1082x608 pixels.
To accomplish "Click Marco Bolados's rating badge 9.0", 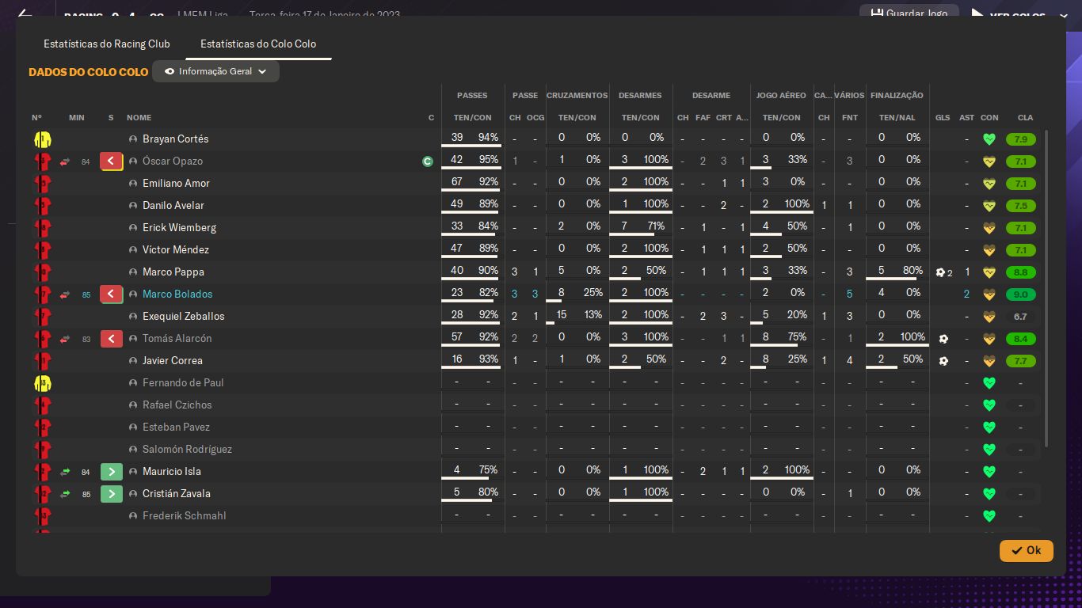I will pos(1020,294).
